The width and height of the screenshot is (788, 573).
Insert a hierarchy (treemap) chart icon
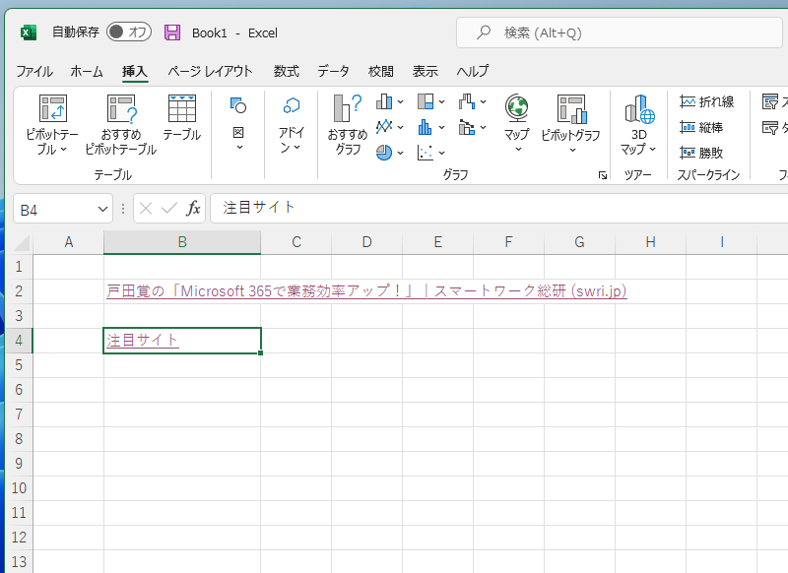click(x=426, y=102)
